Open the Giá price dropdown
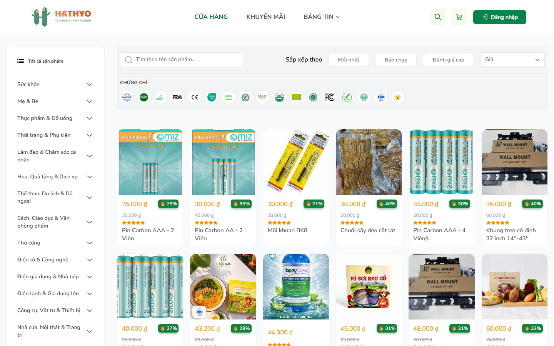 tap(512, 60)
